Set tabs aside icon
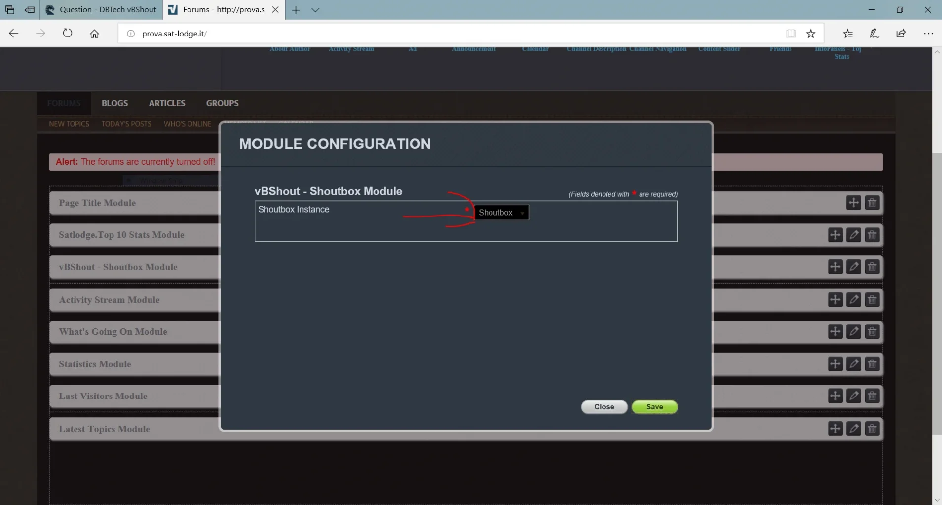The height and width of the screenshot is (505, 942). coord(30,10)
